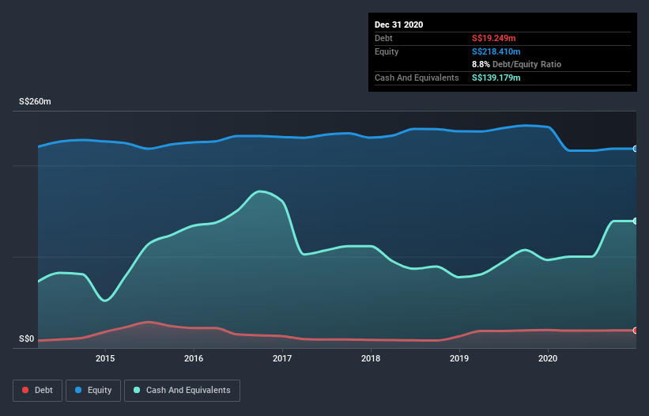Screen dimensions: 649x416
Task: Click the blue Equity endpoint marker
Action: pos(636,149)
